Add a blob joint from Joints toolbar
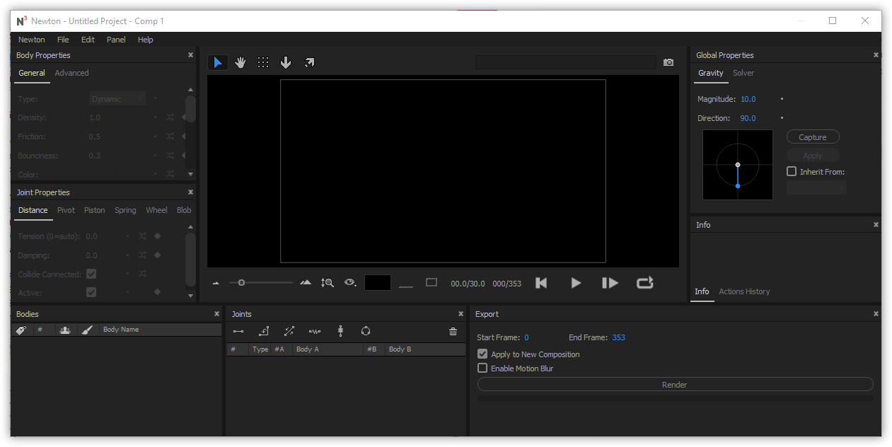 tap(366, 331)
